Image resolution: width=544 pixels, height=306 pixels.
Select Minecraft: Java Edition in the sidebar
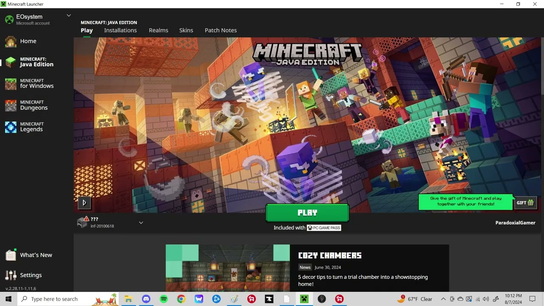[37, 62]
